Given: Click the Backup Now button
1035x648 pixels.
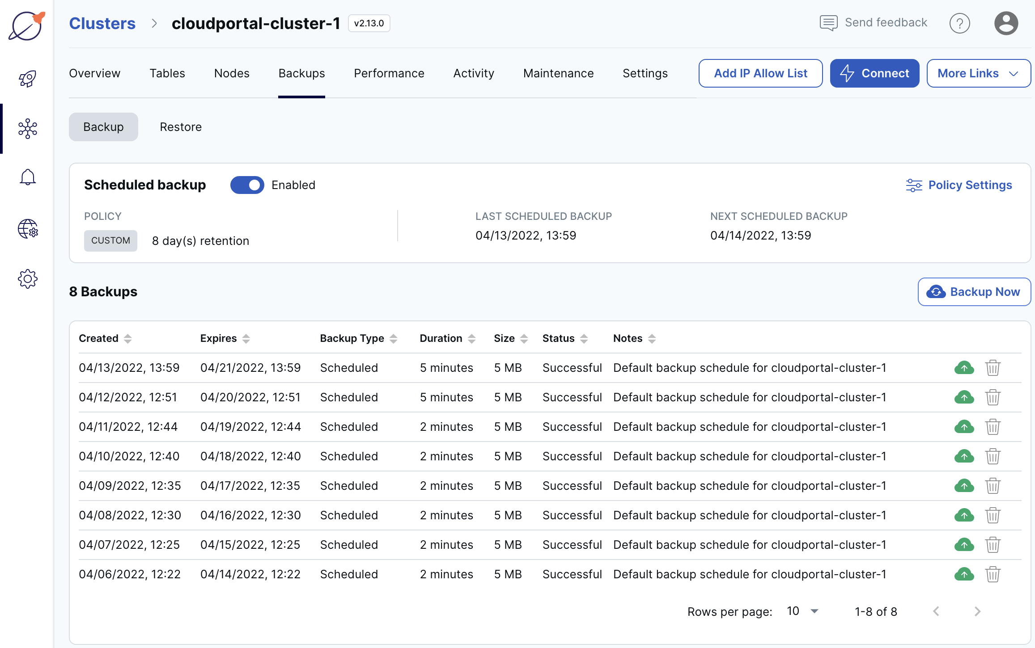Looking at the screenshot, I should pos(974,291).
